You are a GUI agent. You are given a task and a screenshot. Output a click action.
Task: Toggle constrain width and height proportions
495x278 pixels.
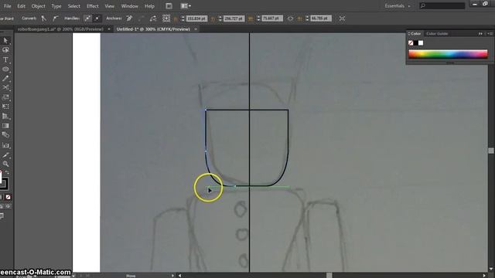click(291, 19)
